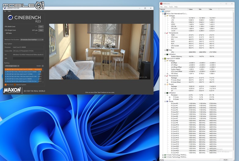Image resolution: width=239 pixels, height=161 pixels.
Task: Collapse the Intel Core i9 14900K node
Action: coord(163,59)
